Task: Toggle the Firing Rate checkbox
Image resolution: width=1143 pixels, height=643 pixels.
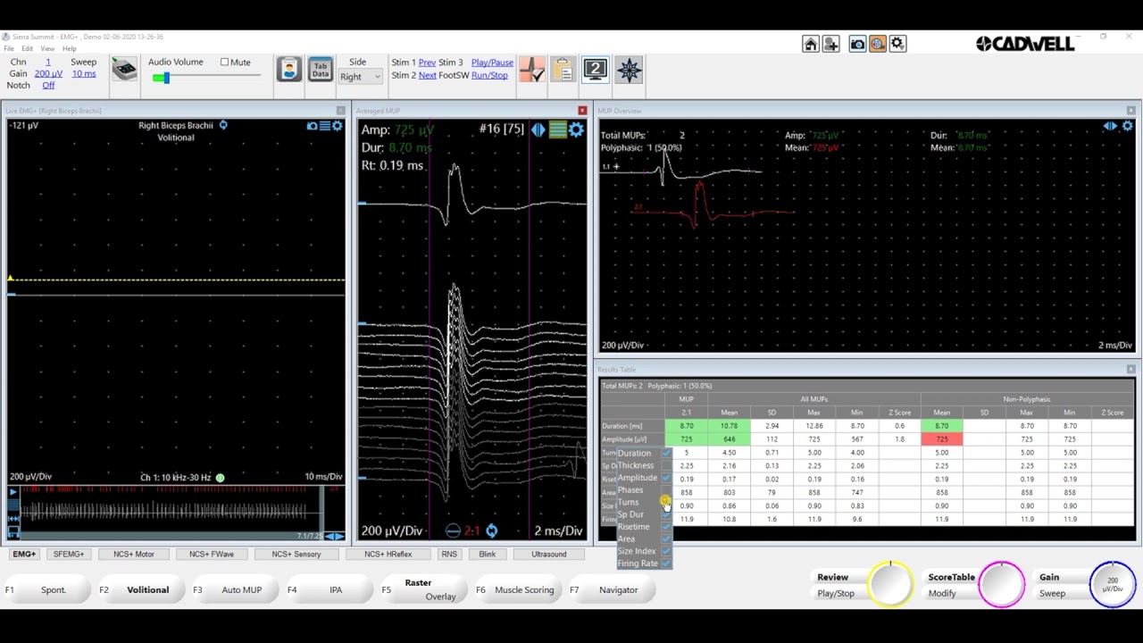Action: (666, 564)
